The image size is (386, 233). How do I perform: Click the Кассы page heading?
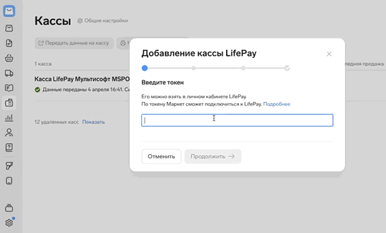point(53,21)
